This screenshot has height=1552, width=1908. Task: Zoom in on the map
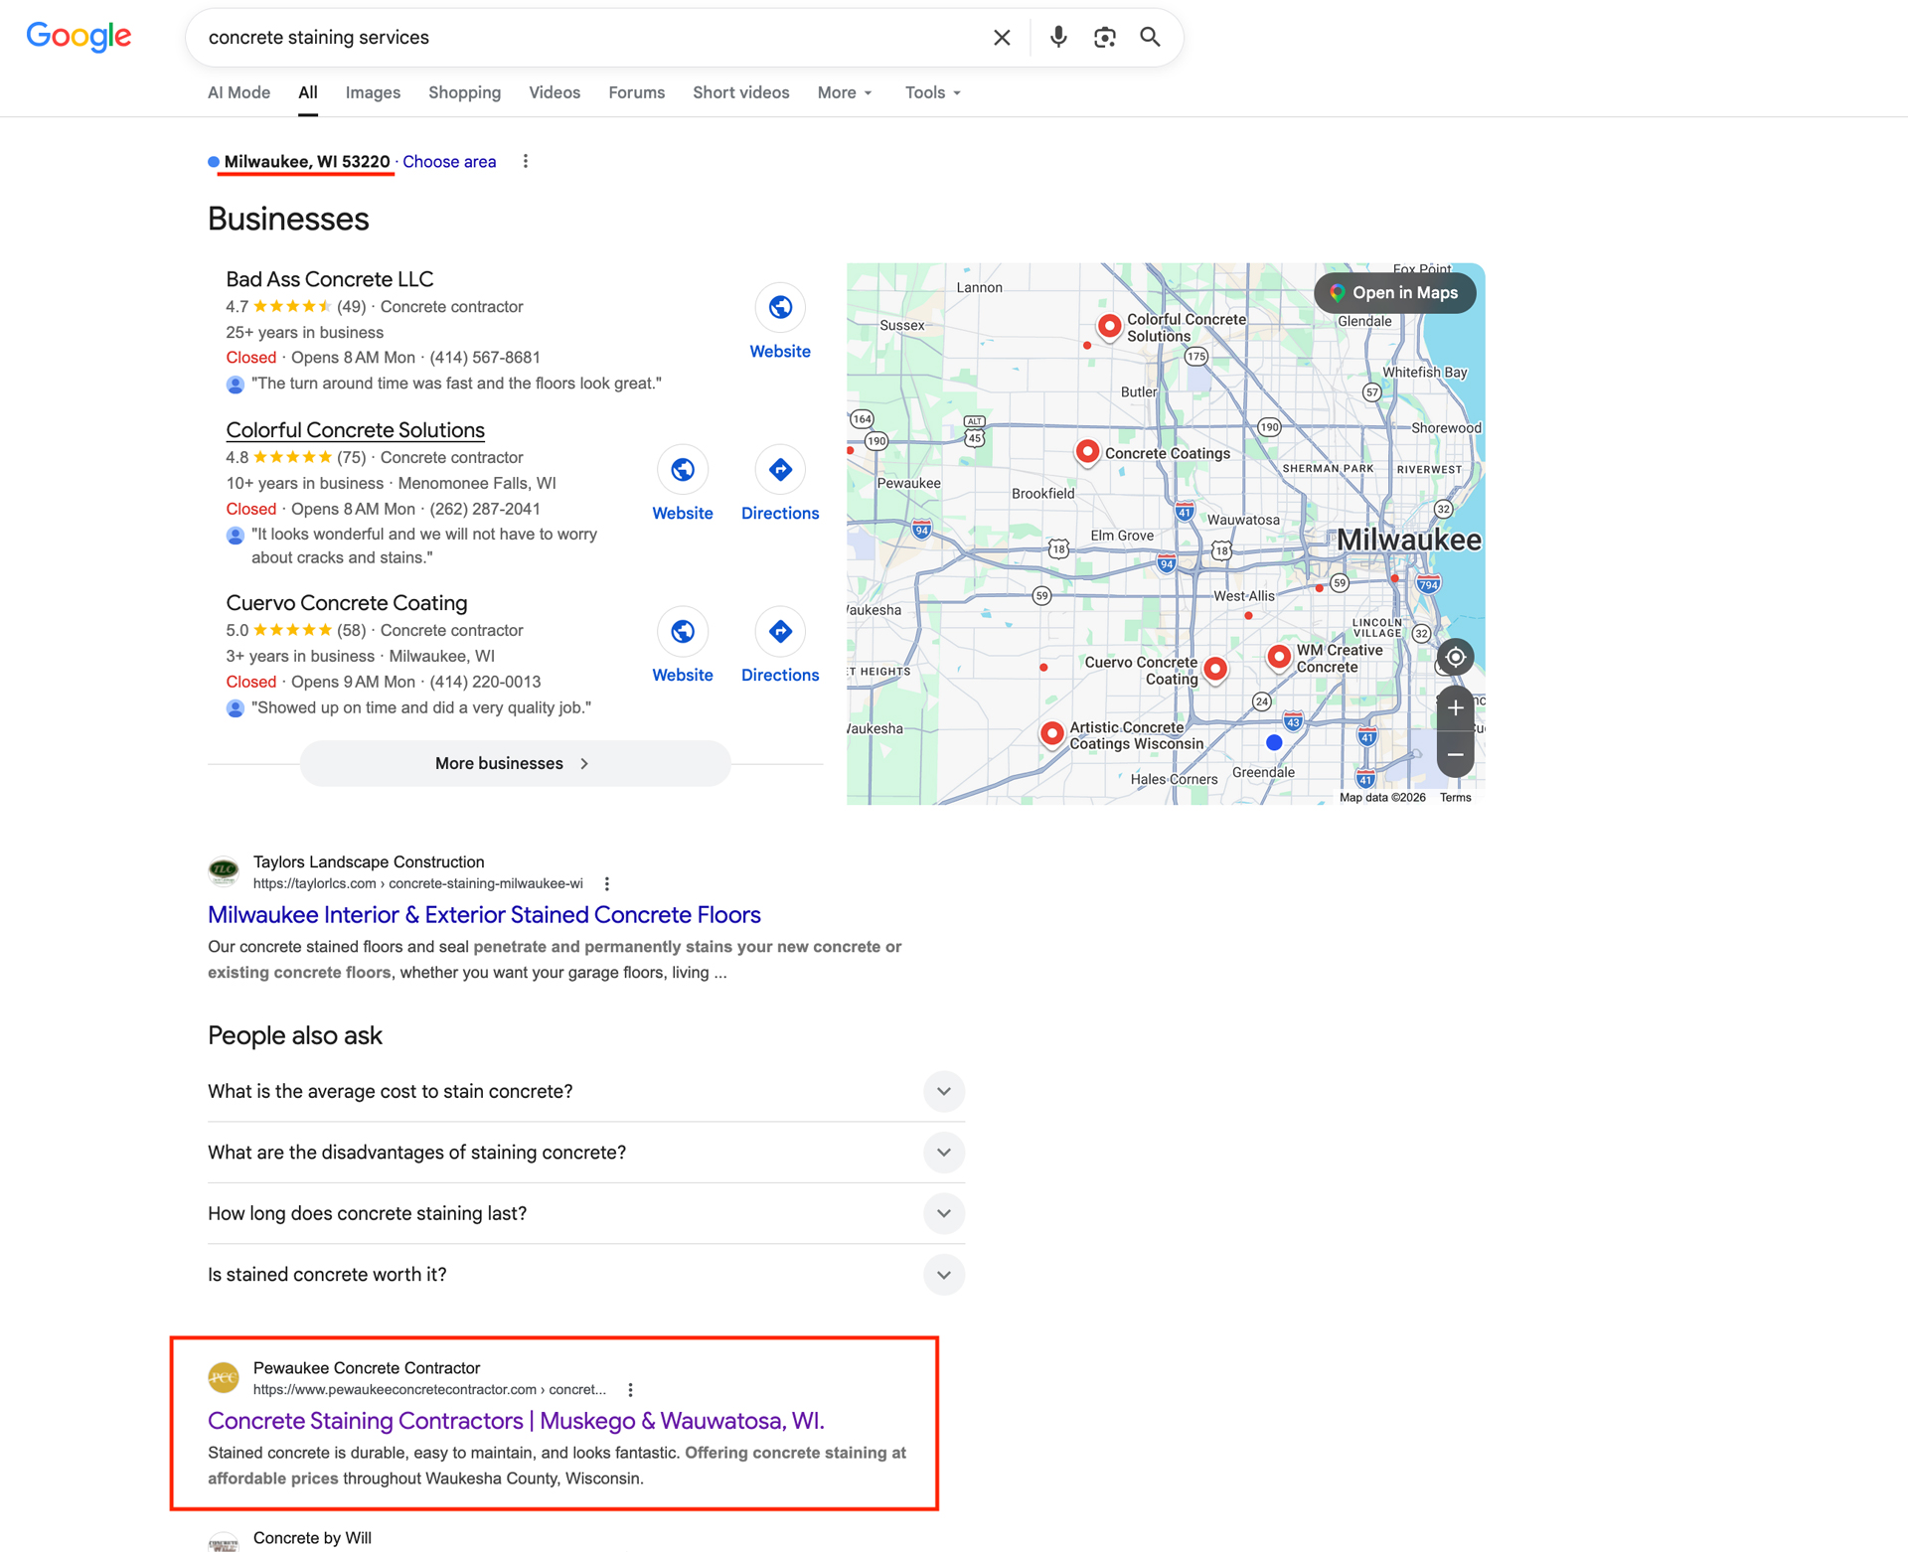(1455, 708)
